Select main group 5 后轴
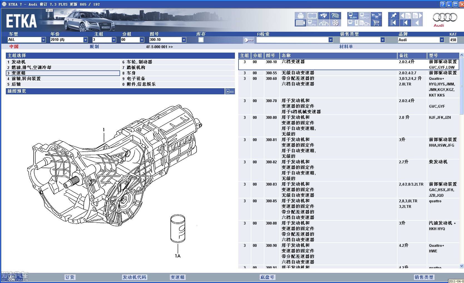 [x=63, y=84]
